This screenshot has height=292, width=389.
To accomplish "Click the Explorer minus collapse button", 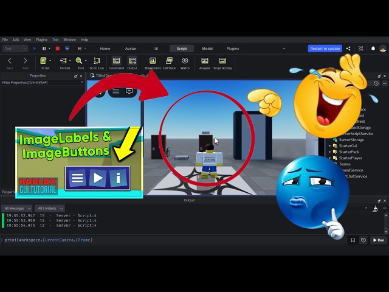I will click(x=385, y=83).
